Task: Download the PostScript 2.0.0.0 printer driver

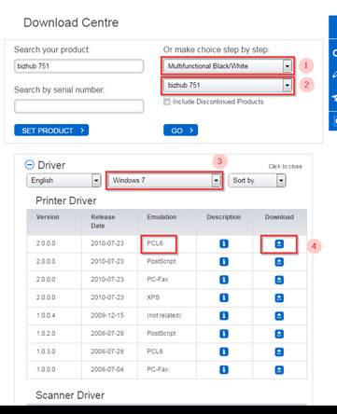Action: click(x=279, y=262)
